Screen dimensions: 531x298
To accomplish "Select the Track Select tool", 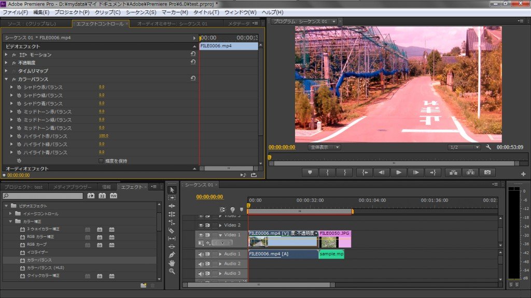I will [x=172, y=198].
